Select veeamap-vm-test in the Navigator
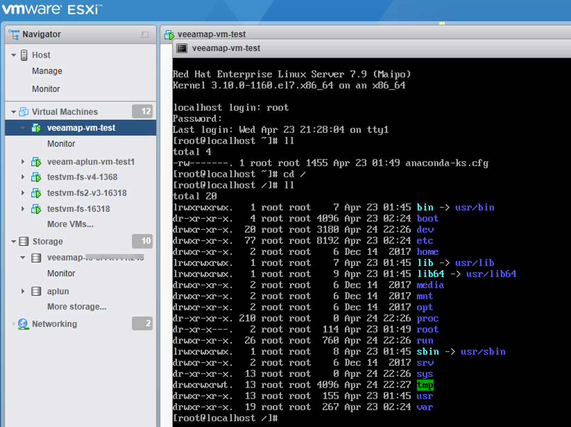This screenshot has height=427, width=571. click(x=81, y=128)
